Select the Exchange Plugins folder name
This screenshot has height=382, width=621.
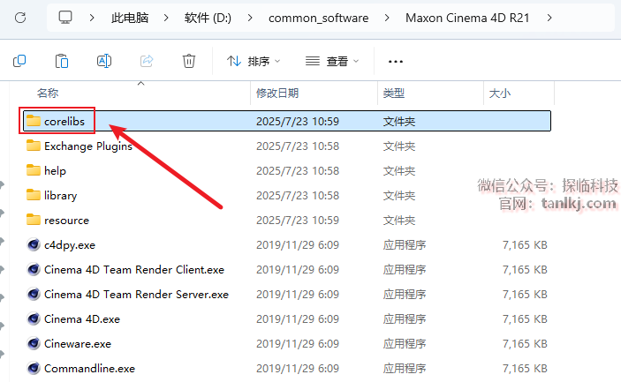pos(88,146)
